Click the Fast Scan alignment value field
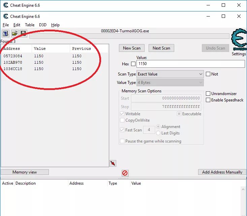 pos(149,130)
